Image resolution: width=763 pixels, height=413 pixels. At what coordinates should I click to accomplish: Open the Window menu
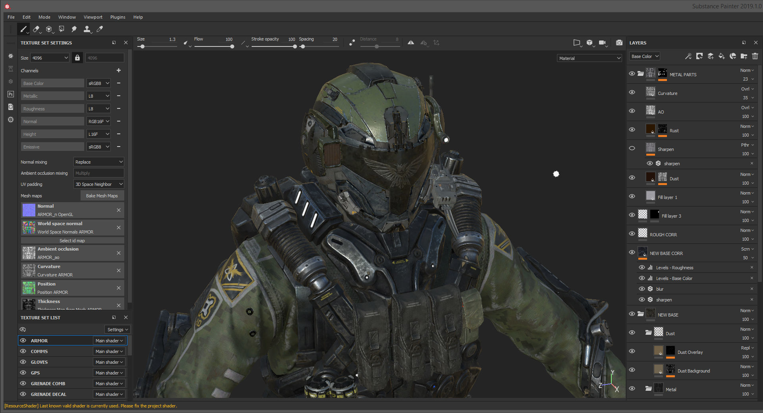(67, 17)
